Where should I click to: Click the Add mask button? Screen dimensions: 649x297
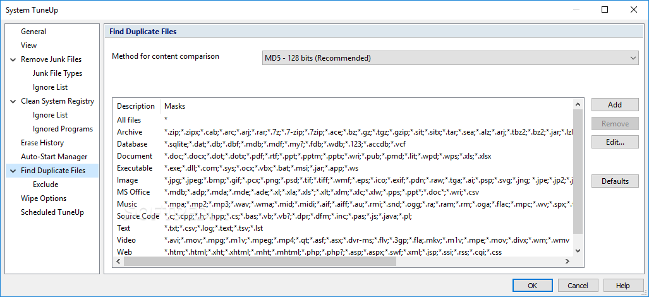pos(614,105)
